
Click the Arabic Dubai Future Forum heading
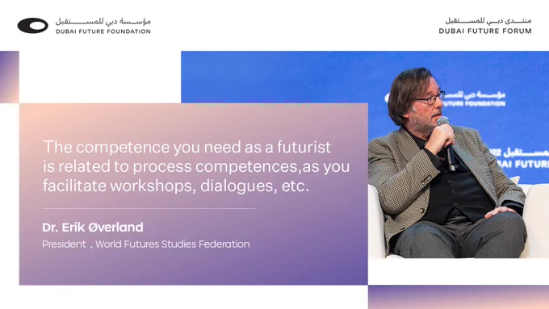(488, 21)
